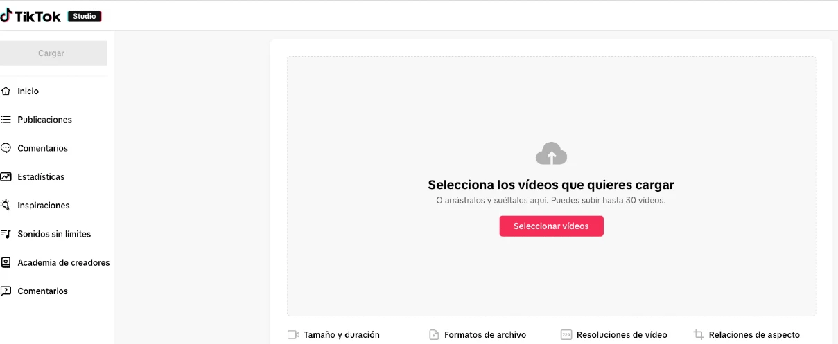Click the speech bubble icon beside first Comentarios
The height and width of the screenshot is (344, 838).
coord(6,148)
